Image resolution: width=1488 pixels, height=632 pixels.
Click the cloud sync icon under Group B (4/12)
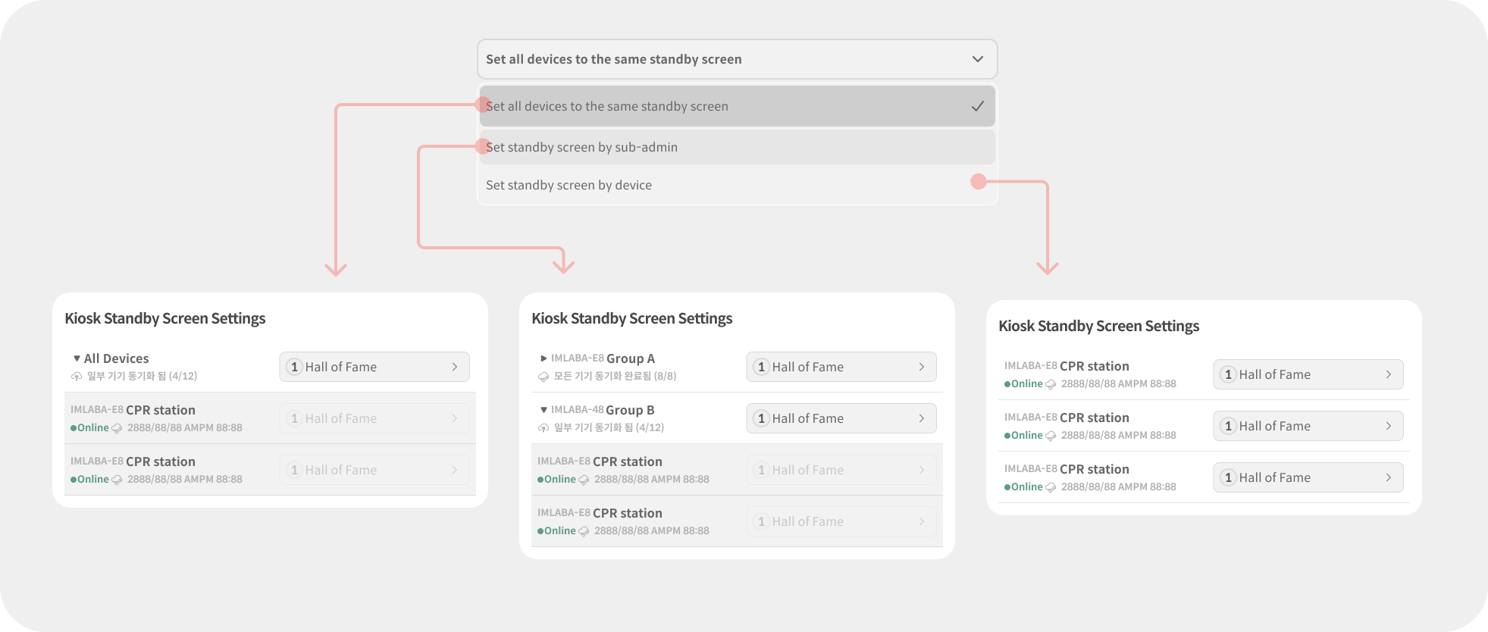point(544,428)
